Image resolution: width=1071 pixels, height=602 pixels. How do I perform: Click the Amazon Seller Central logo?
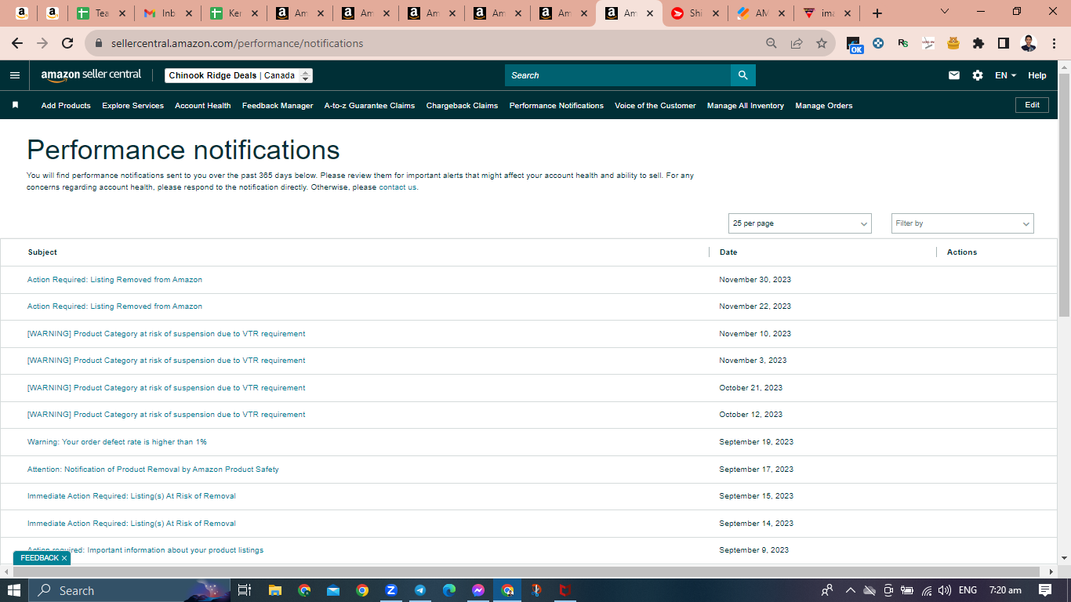point(92,75)
